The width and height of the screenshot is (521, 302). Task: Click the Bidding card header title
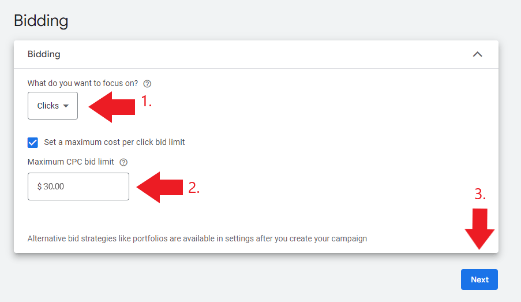44,54
